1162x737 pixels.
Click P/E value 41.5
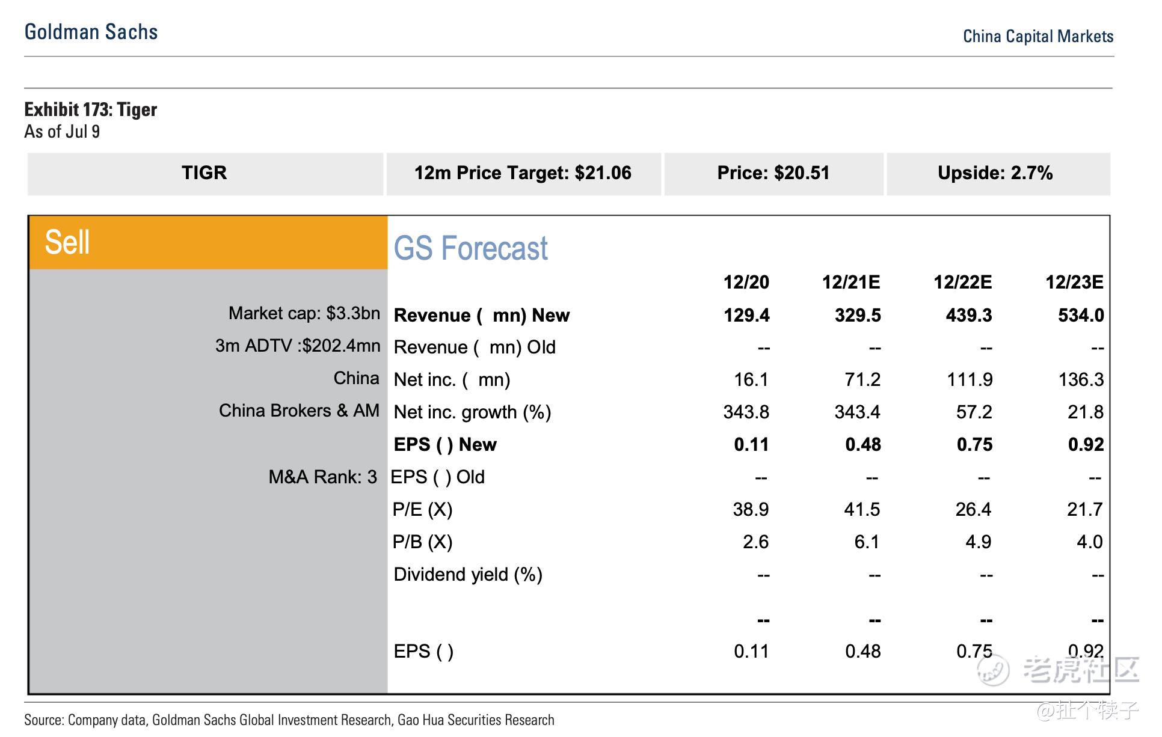click(862, 510)
